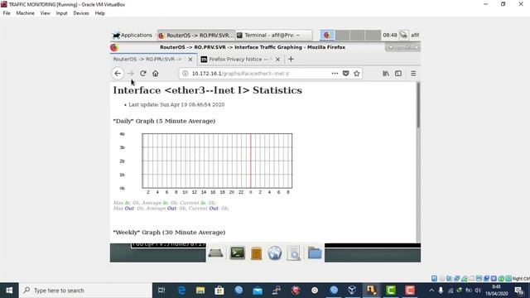
Task: Open the Windows Start menu
Action: pyautogui.click(x=9, y=291)
